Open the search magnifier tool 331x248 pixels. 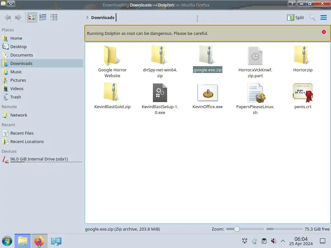(312, 17)
